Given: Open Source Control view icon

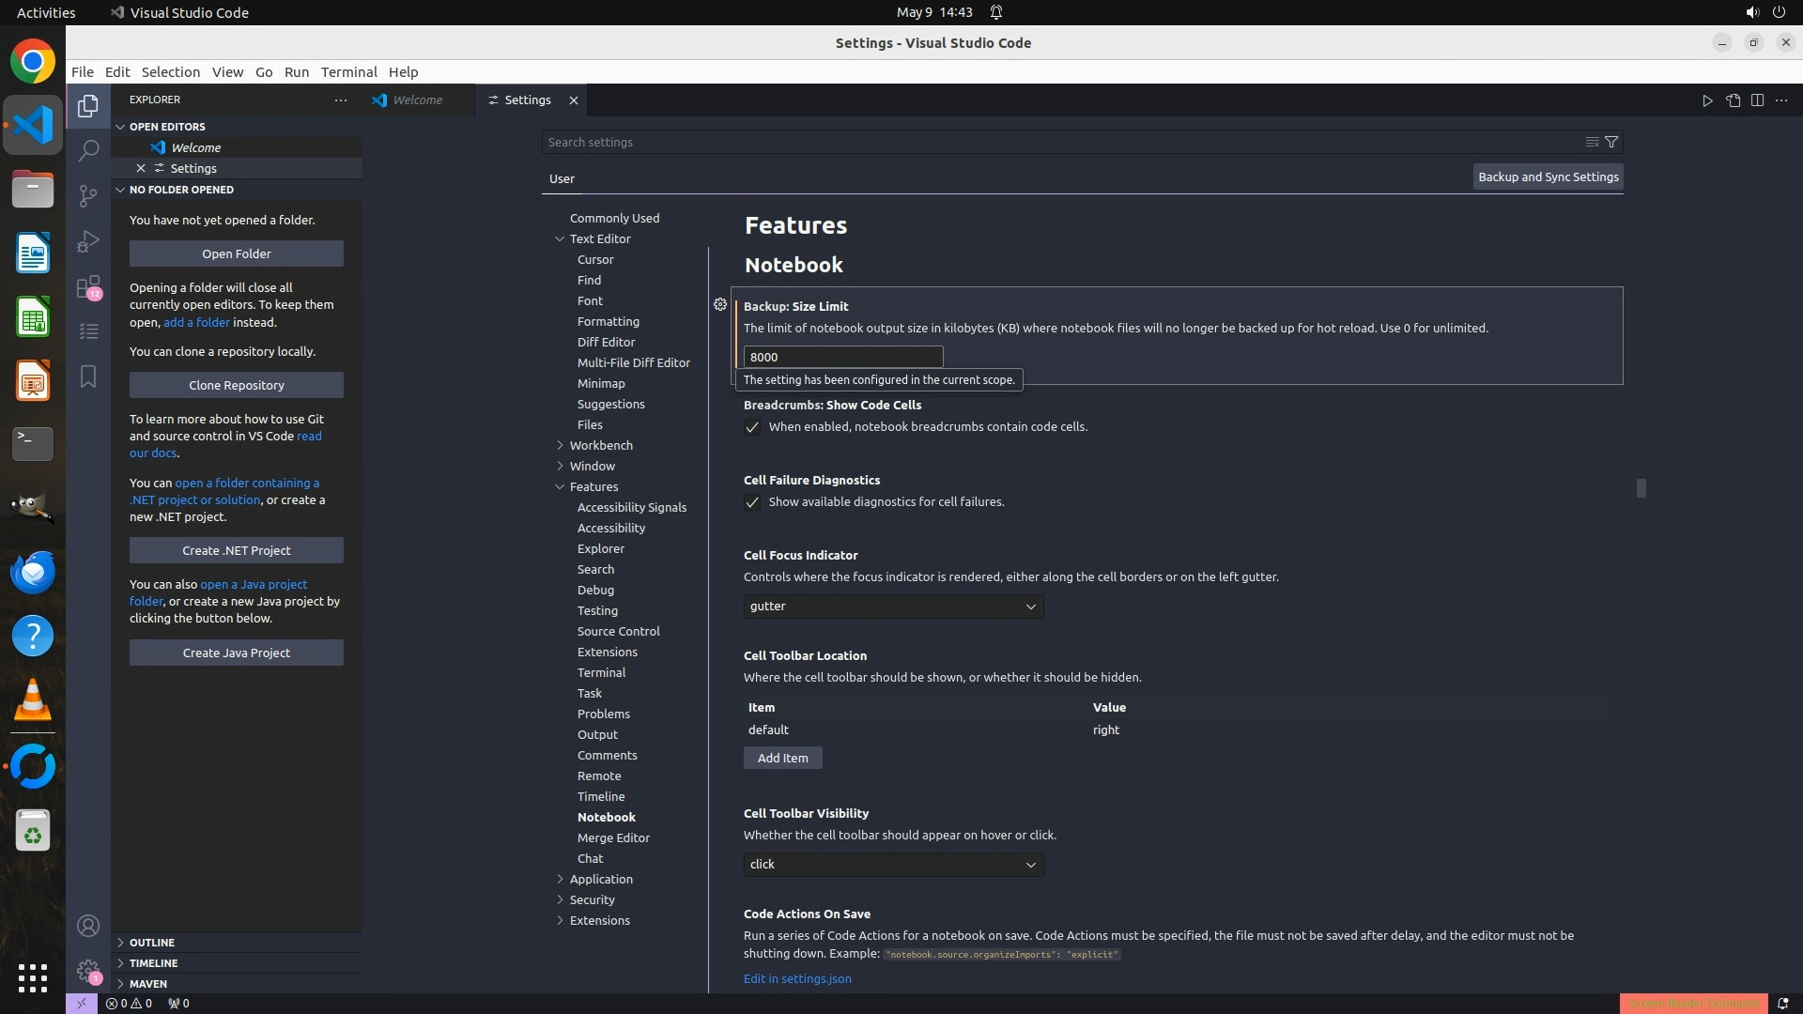Looking at the screenshot, I should 88,195.
